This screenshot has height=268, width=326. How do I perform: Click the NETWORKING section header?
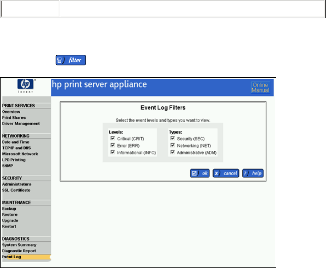point(16,136)
